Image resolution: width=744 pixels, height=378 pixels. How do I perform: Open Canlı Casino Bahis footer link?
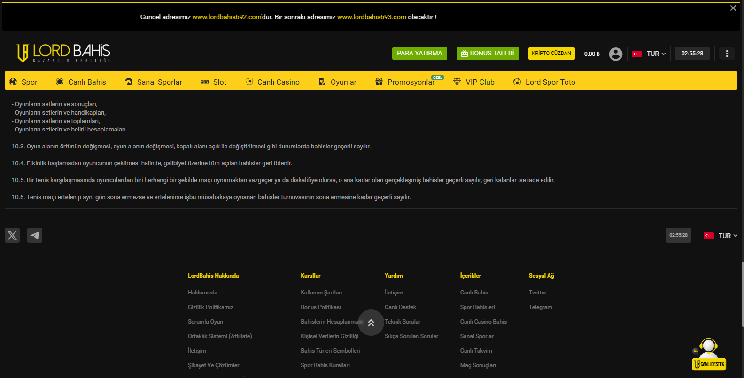pyautogui.click(x=483, y=322)
